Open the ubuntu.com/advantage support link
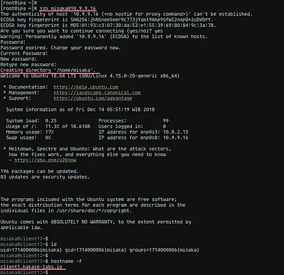This screenshot has width=284, height=275. pos(93,98)
